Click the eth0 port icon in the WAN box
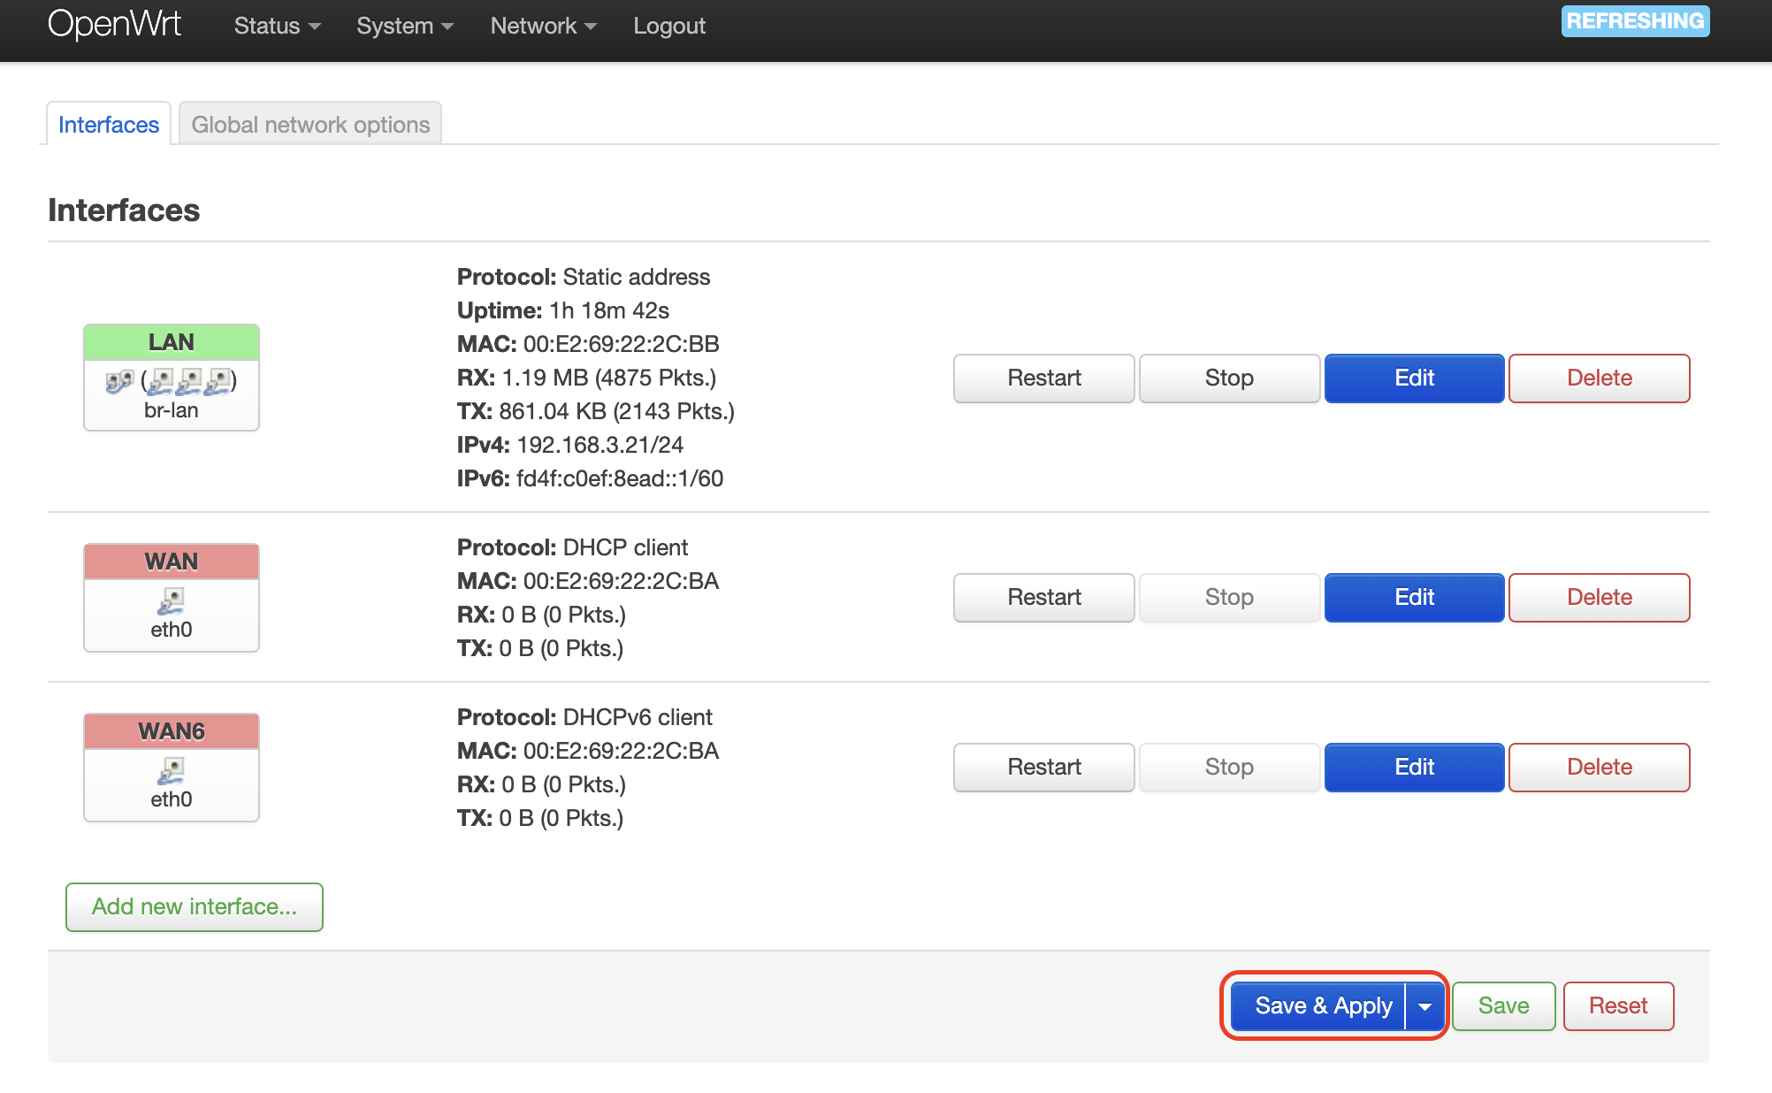This screenshot has width=1772, height=1093. (171, 601)
